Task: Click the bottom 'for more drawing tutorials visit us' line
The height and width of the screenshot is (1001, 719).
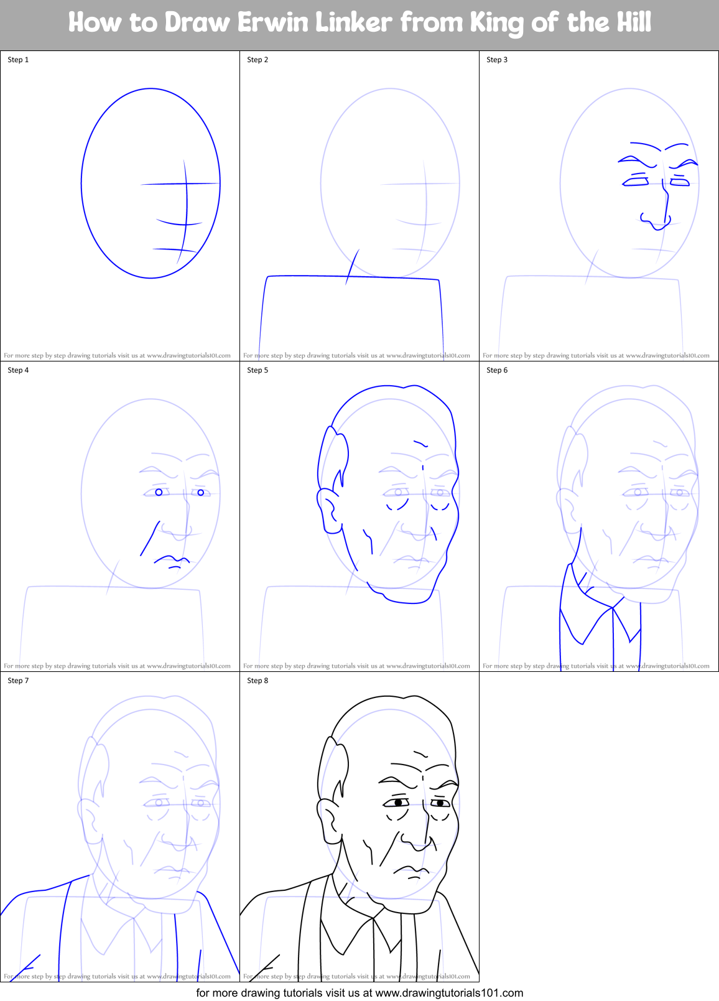Action: point(359,993)
